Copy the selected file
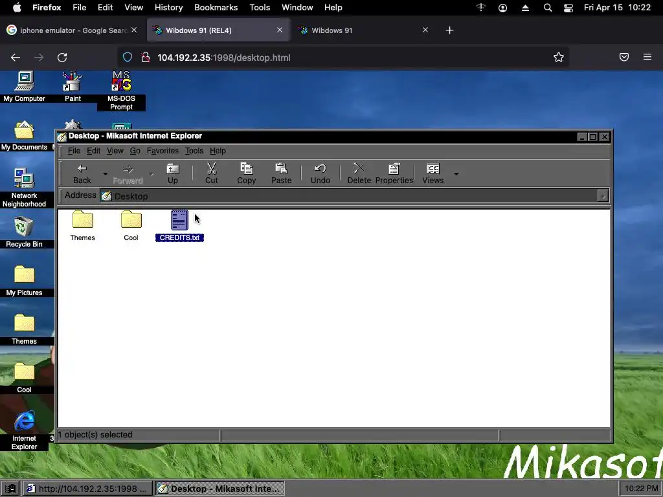 [x=247, y=173]
